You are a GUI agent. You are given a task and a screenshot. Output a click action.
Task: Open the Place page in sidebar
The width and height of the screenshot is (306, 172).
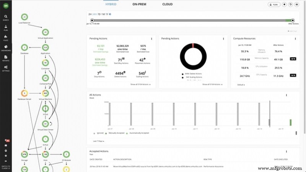6,38
